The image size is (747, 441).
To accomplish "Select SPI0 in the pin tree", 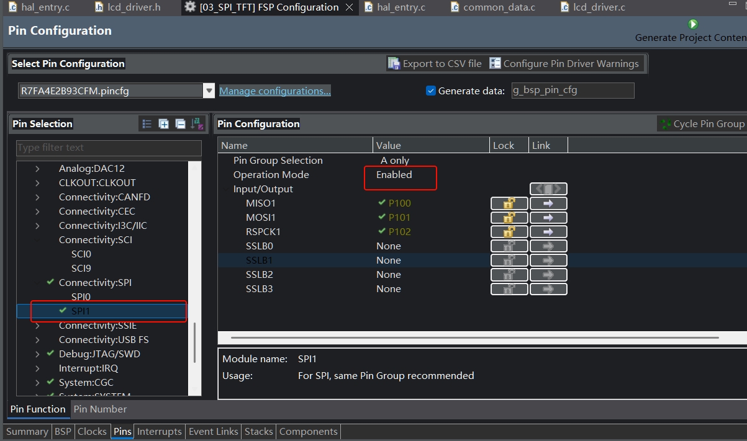I will point(81,297).
